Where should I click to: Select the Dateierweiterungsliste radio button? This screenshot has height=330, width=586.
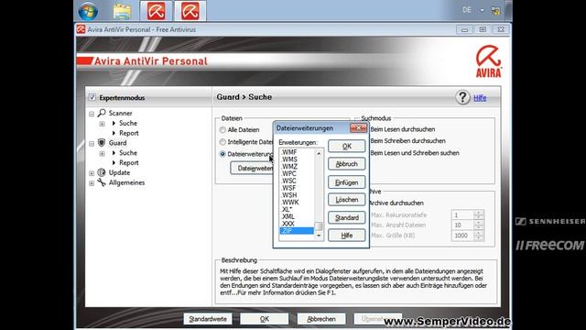point(222,154)
